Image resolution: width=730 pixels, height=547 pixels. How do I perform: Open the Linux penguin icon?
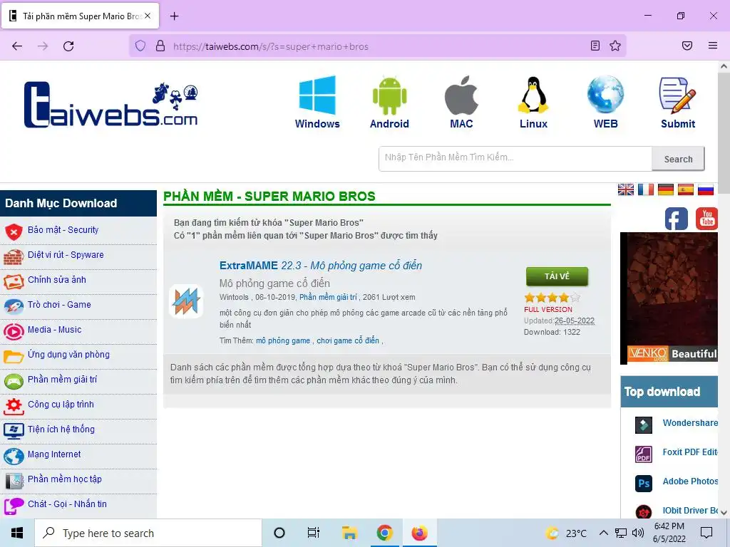click(x=533, y=95)
